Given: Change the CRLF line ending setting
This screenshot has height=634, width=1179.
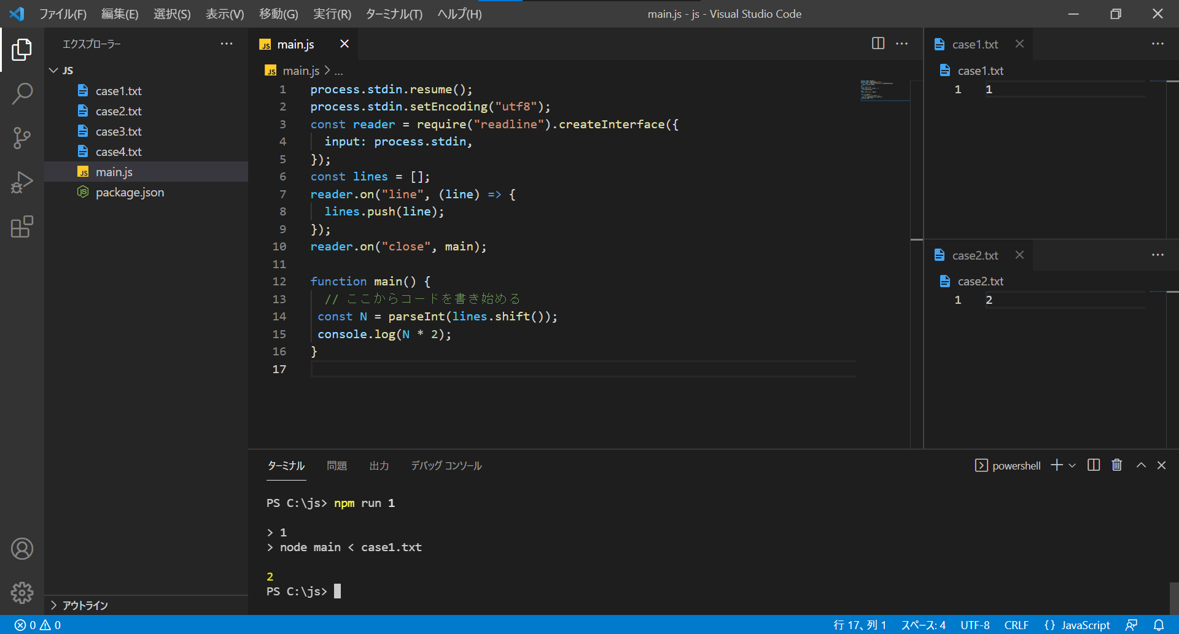Looking at the screenshot, I should click(1016, 625).
